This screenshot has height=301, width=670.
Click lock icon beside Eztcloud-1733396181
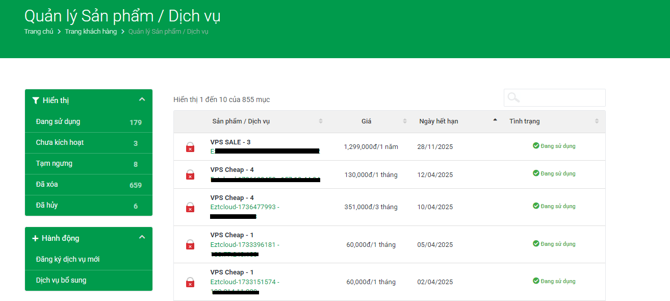point(190,245)
